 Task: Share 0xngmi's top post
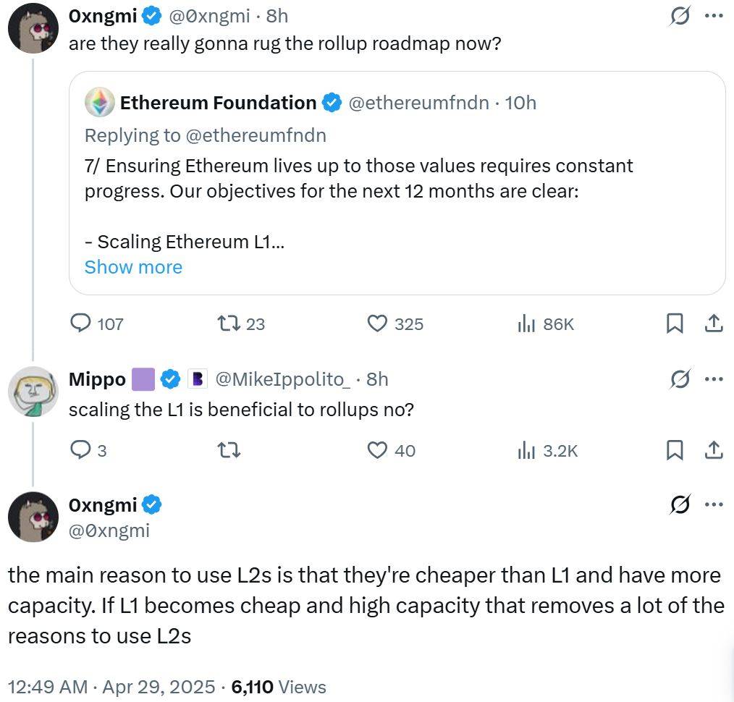pos(714,323)
